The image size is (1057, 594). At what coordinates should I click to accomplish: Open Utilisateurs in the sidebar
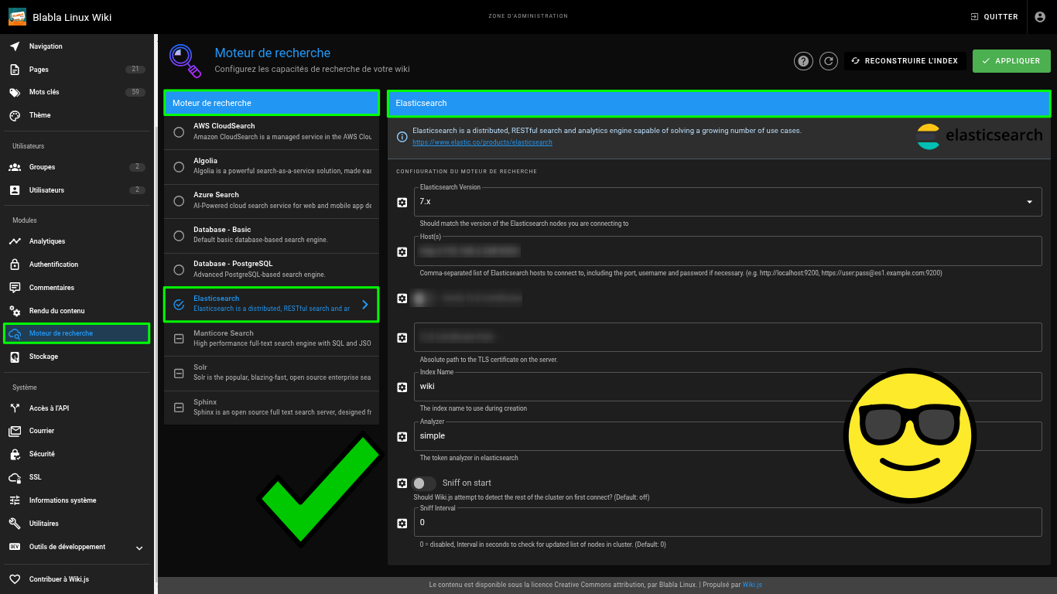pos(77,190)
